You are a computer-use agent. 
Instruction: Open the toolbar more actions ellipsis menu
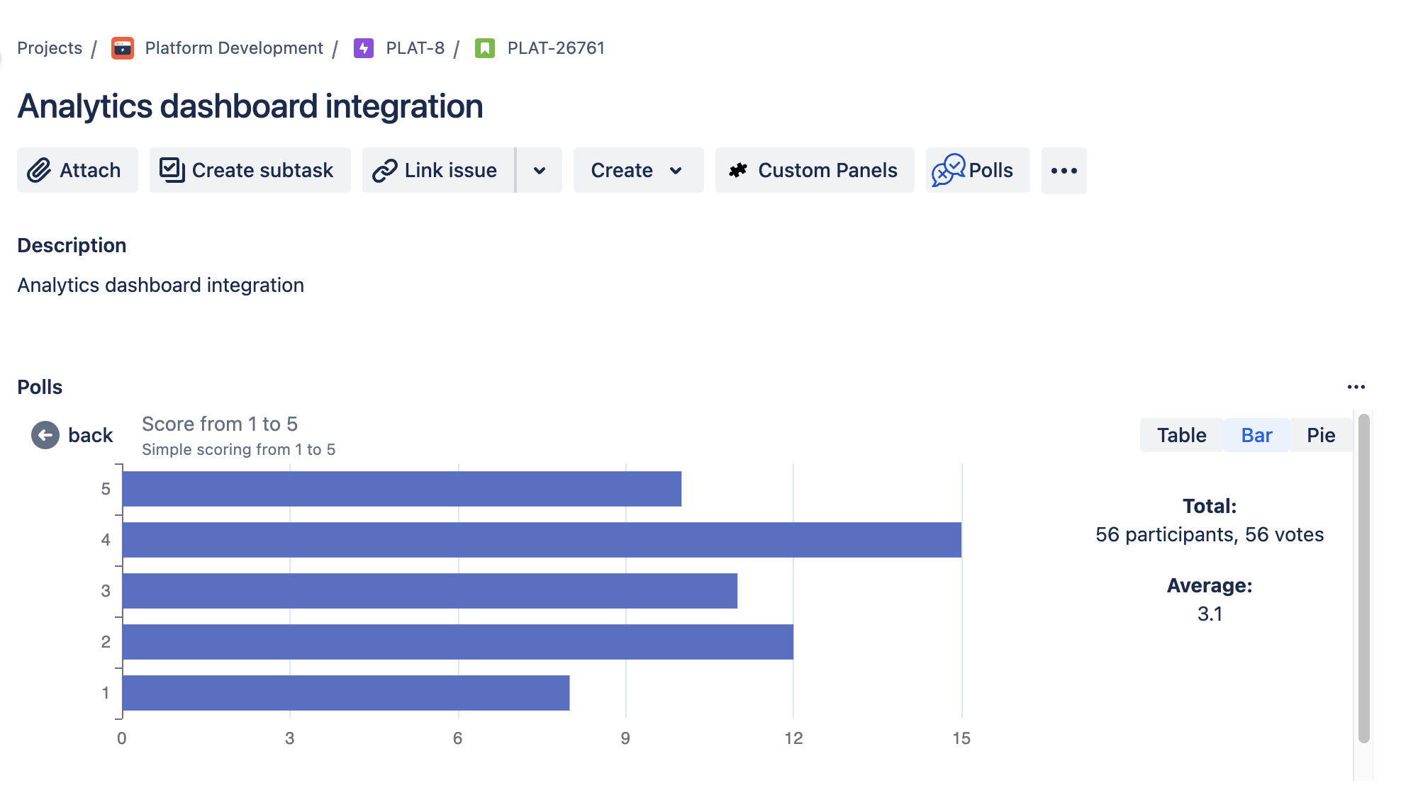click(x=1064, y=170)
